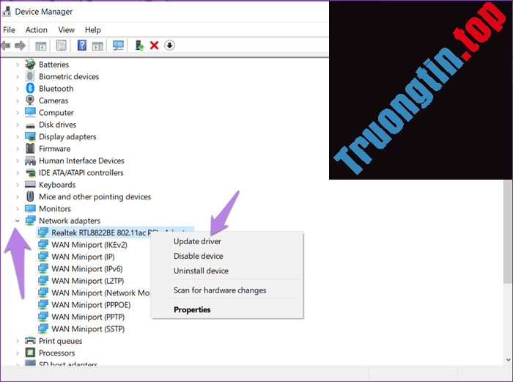Select WAN Miniport (IKEv2)
The width and height of the screenshot is (513, 382).
[x=89, y=244]
